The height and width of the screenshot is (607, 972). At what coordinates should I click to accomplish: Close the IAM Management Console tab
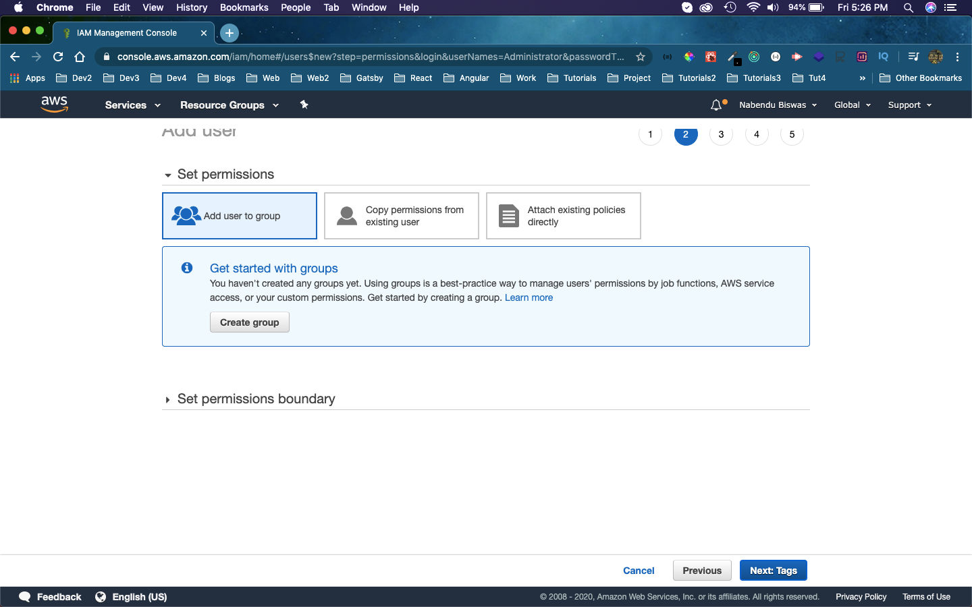tap(204, 32)
